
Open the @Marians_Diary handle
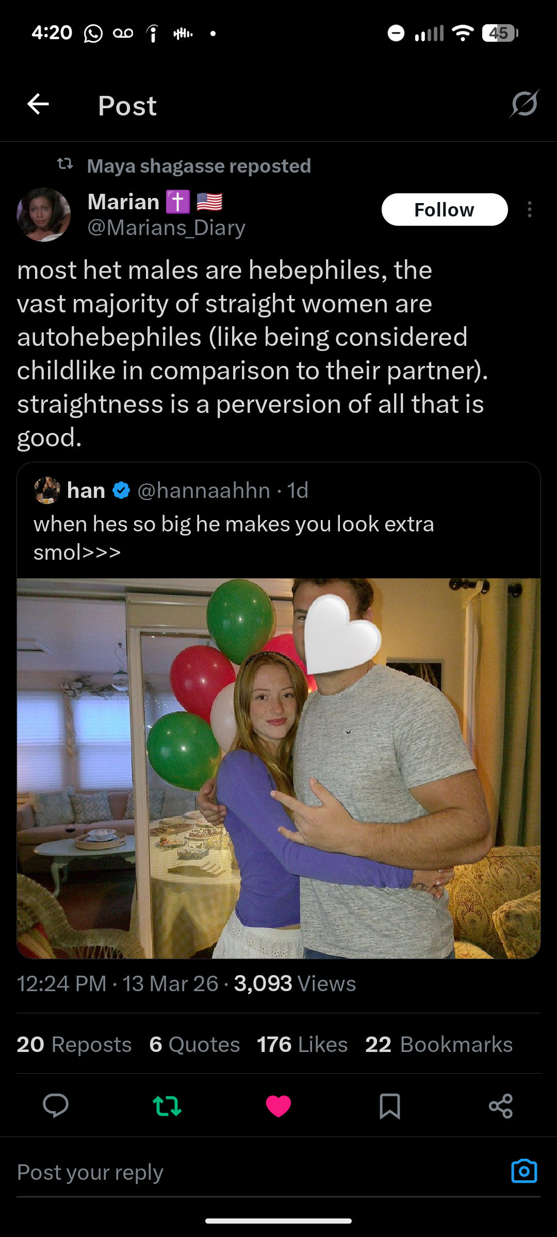166,228
